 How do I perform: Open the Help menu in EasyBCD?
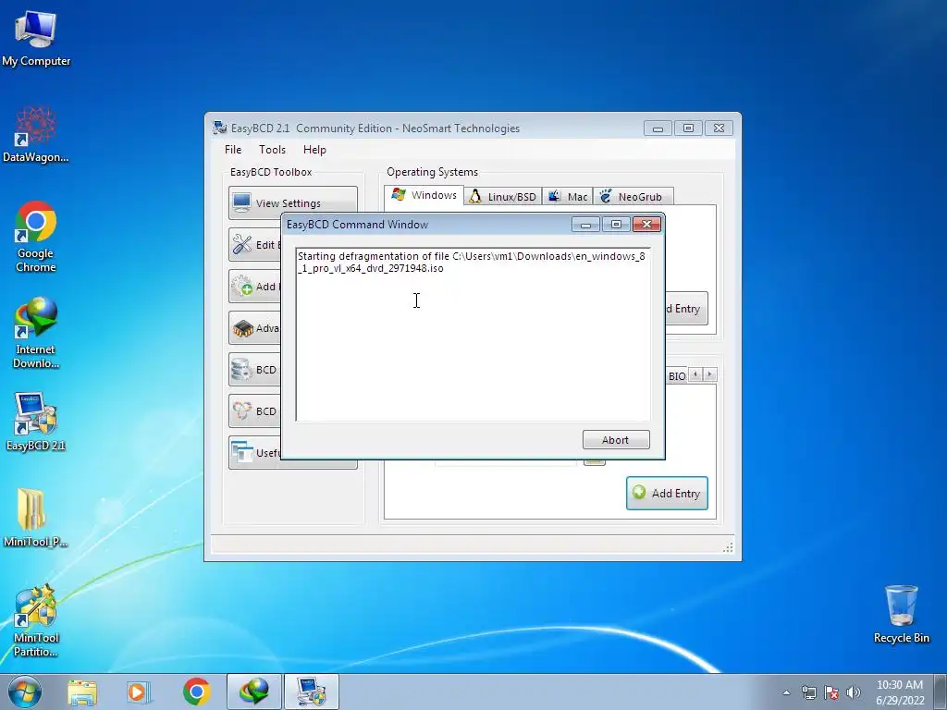314,150
